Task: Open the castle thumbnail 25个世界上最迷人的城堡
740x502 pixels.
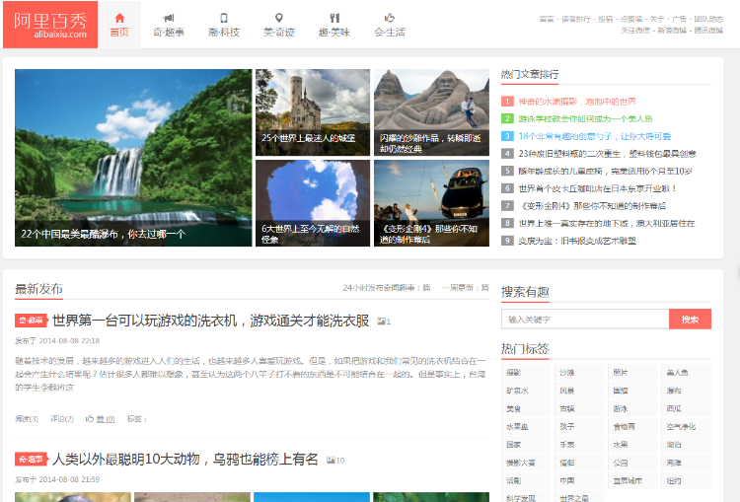Action: point(313,112)
